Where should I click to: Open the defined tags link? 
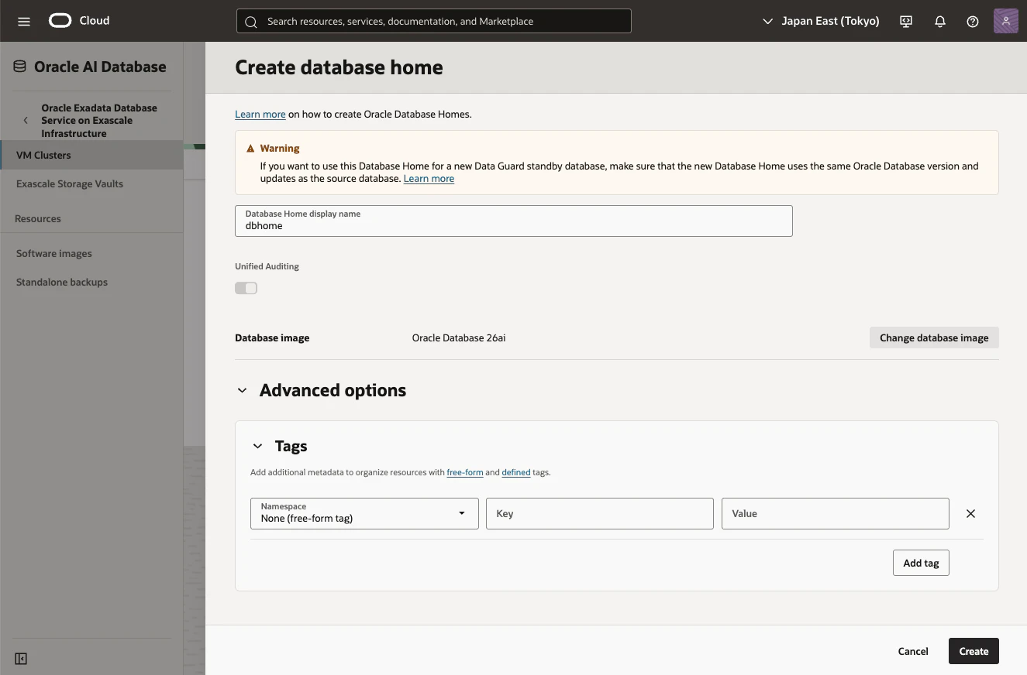[516, 472]
